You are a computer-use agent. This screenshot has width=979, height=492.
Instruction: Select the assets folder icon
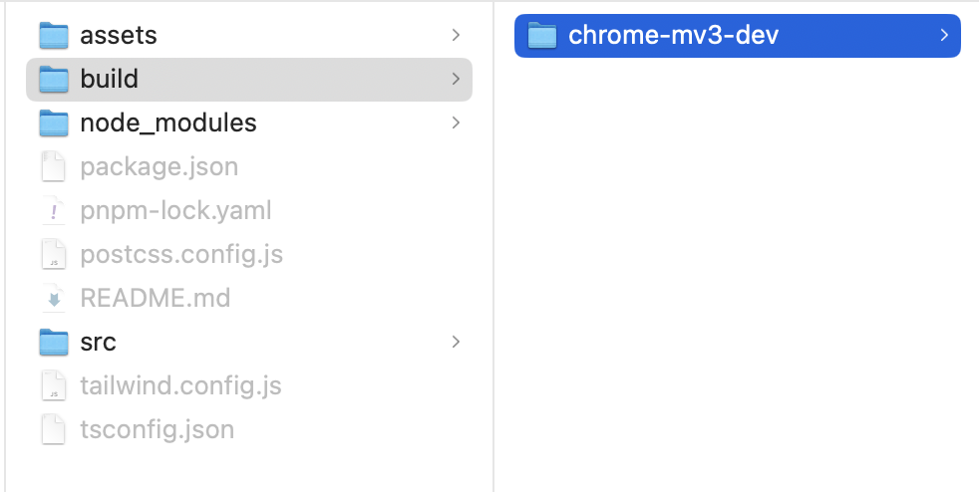(x=54, y=36)
